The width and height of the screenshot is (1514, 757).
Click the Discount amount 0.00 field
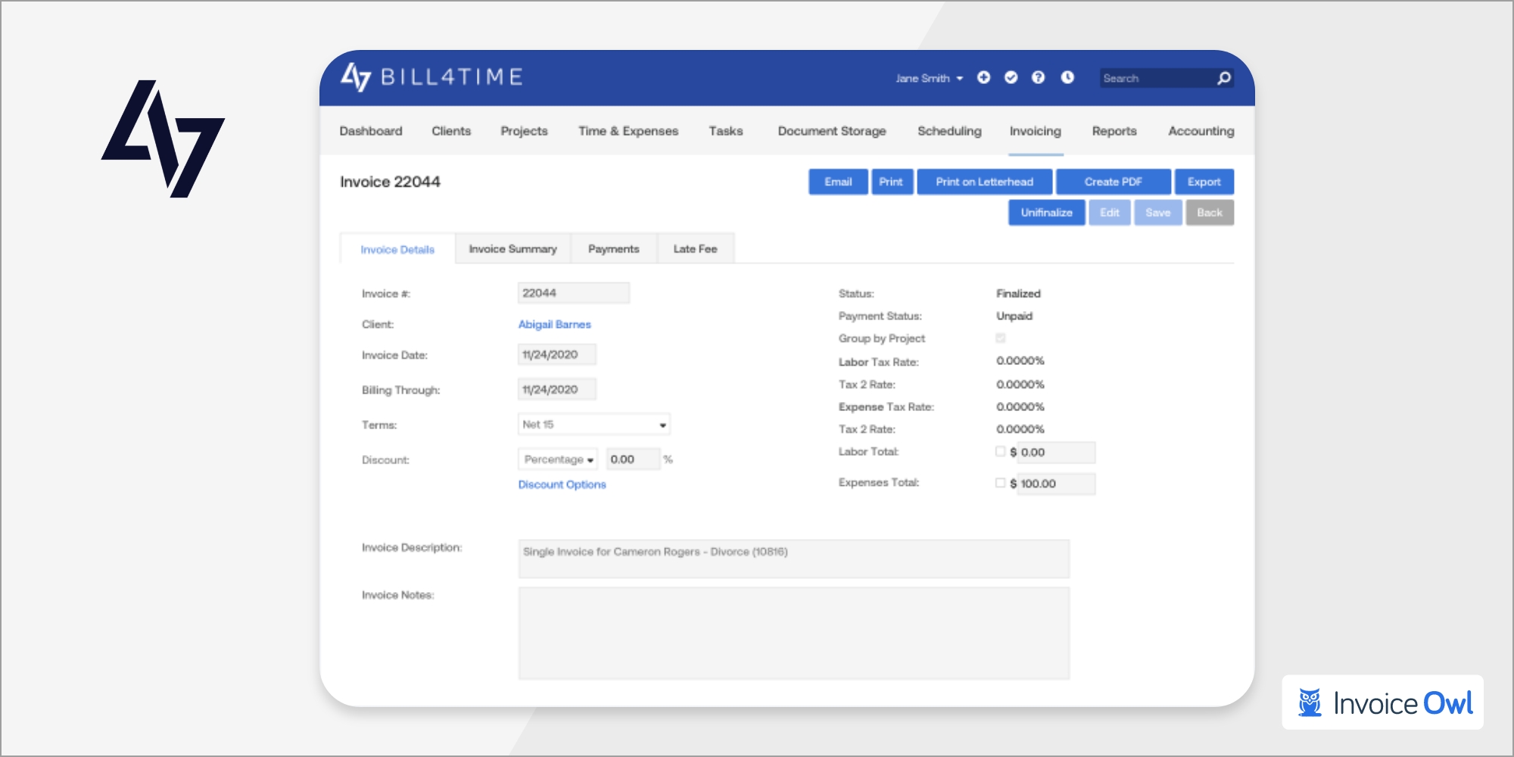coord(633,459)
